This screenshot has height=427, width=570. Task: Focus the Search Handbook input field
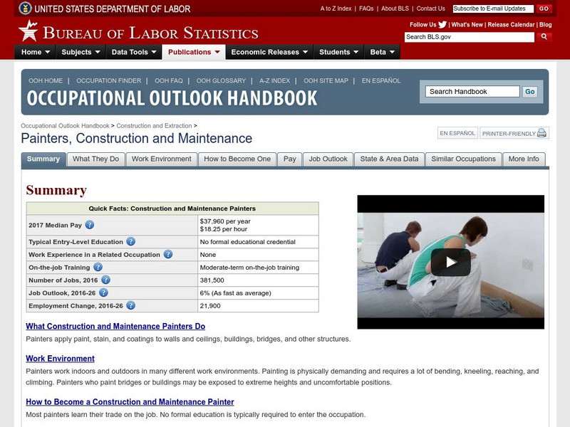(x=472, y=92)
